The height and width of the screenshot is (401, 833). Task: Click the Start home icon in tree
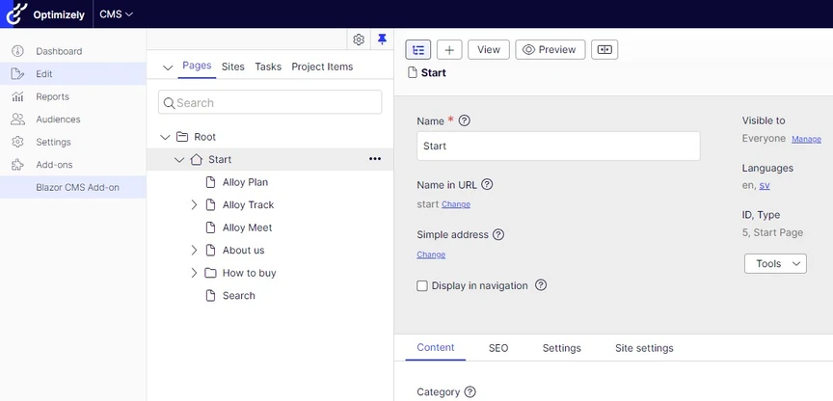click(x=197, y=159)
